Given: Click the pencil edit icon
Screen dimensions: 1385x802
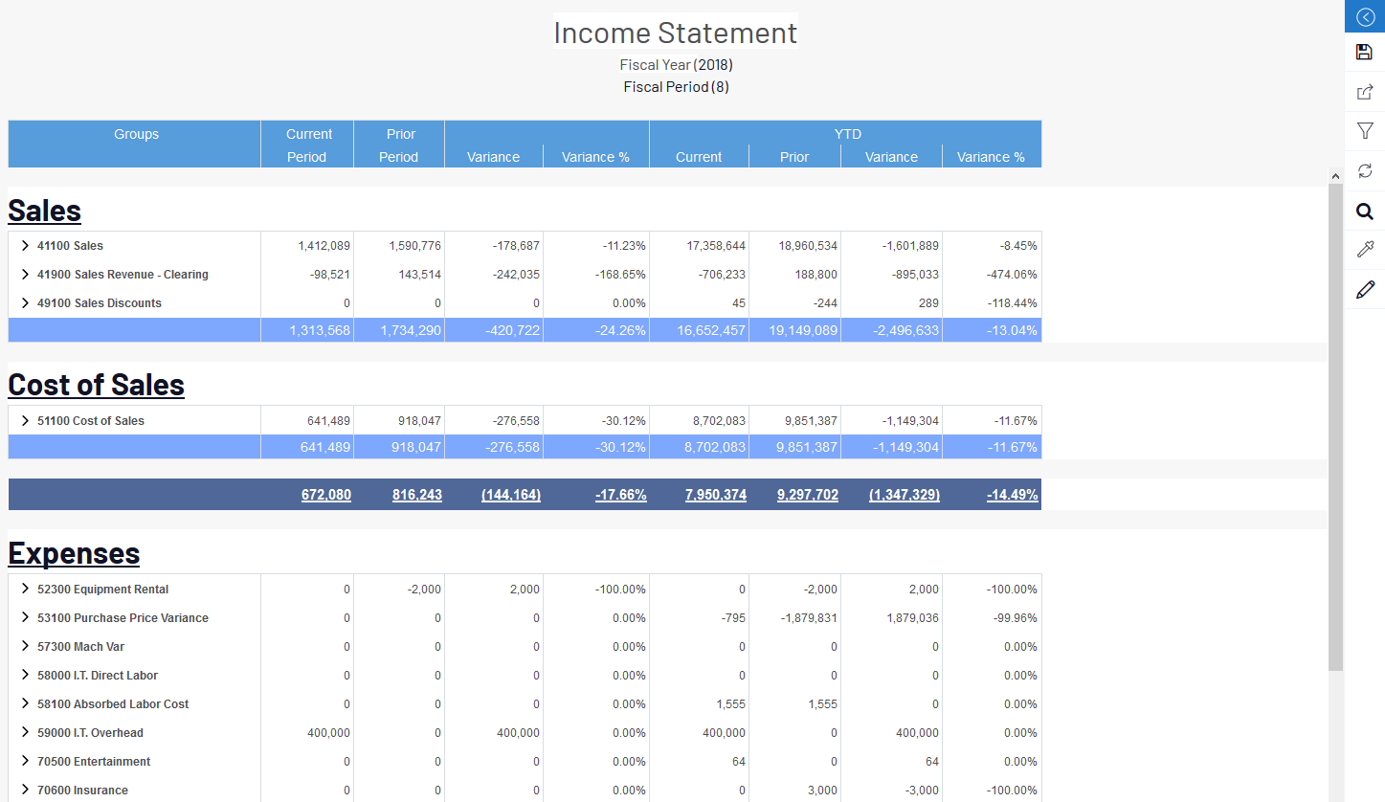Looking at the screenshot, I should coord(1365,289).
